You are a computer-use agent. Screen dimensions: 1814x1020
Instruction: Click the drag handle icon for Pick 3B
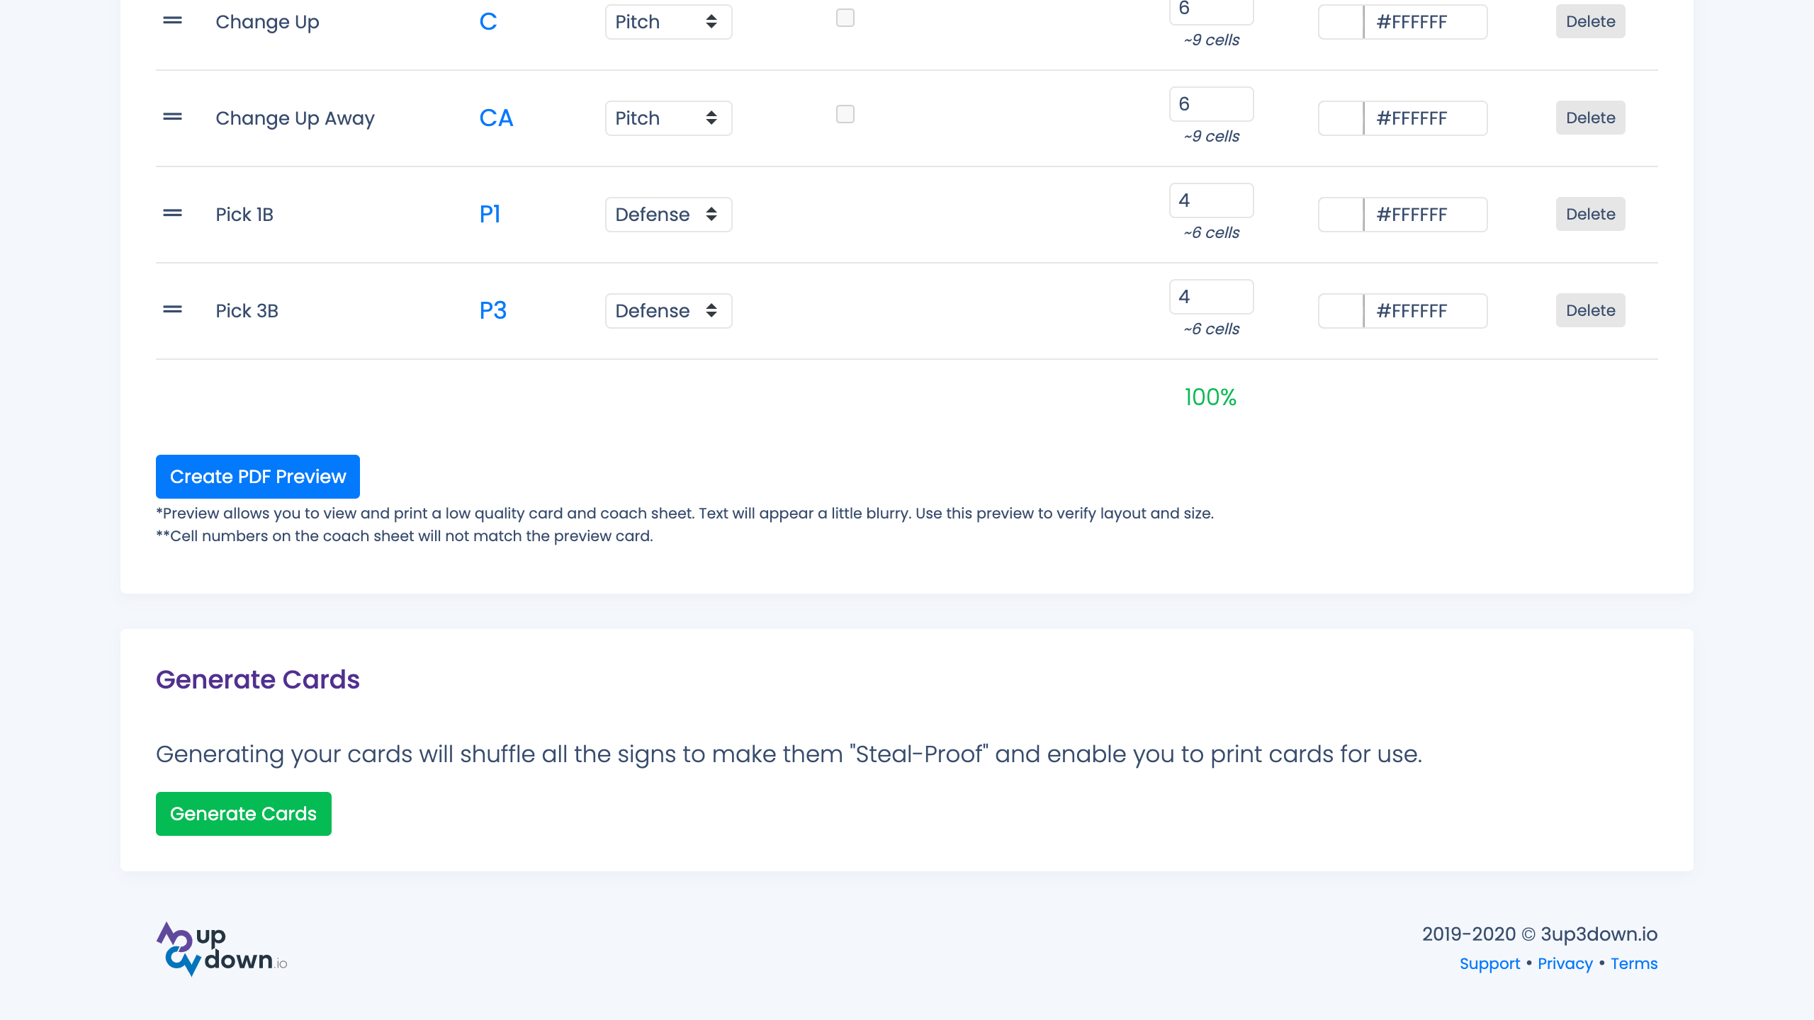click(173, 309)
